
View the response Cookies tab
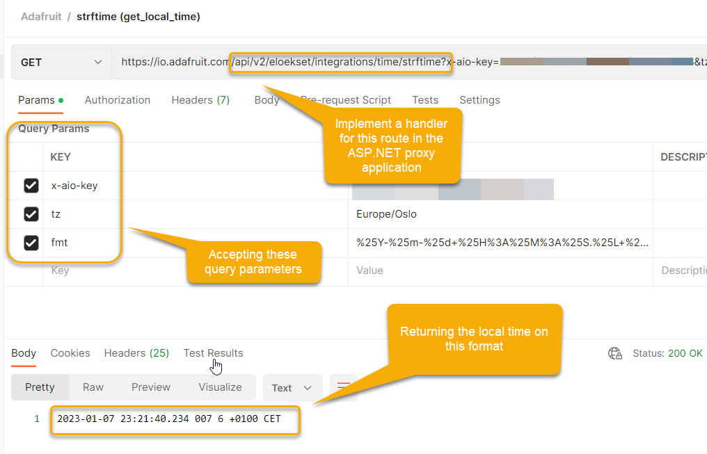(70, 353)
